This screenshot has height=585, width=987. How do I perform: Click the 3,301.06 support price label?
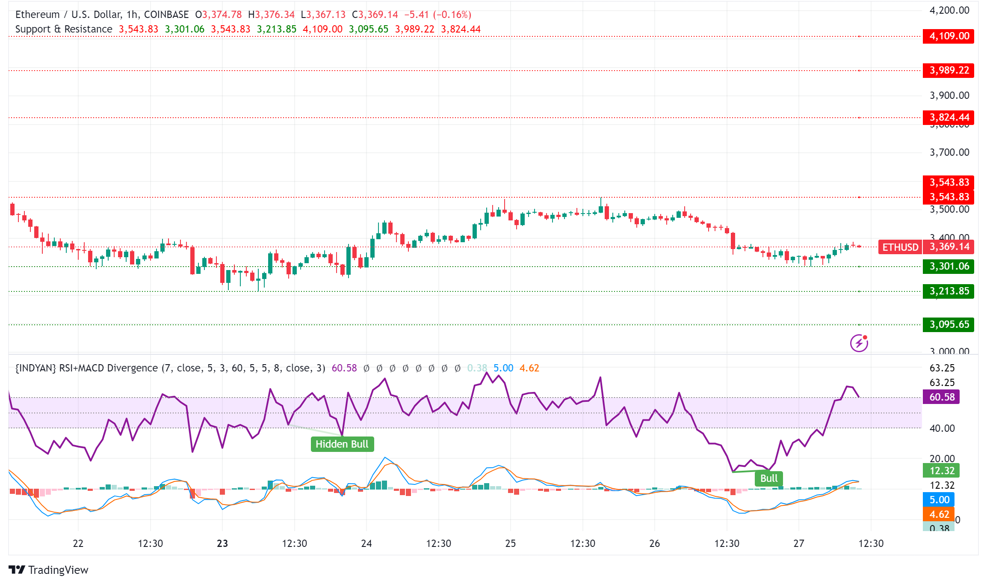click(x=949, y=266)
